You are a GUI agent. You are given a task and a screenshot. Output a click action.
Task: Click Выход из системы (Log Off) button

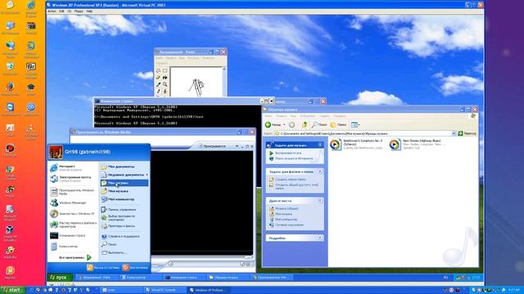click(103, 267)
